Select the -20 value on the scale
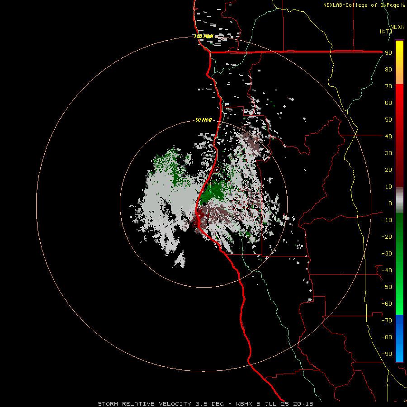The width and height of the screenshot is (407, 407). tap(387, 237)
